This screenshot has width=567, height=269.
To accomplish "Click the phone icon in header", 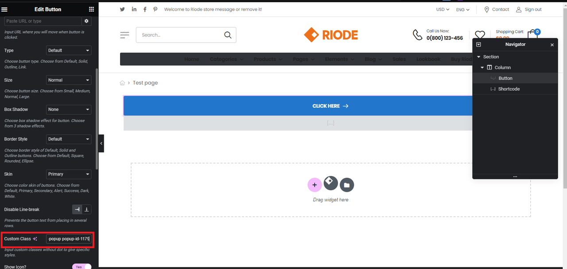I will click(x=417, y=35).
